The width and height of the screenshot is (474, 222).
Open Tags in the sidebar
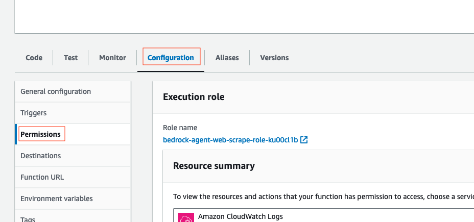point(28,219)
